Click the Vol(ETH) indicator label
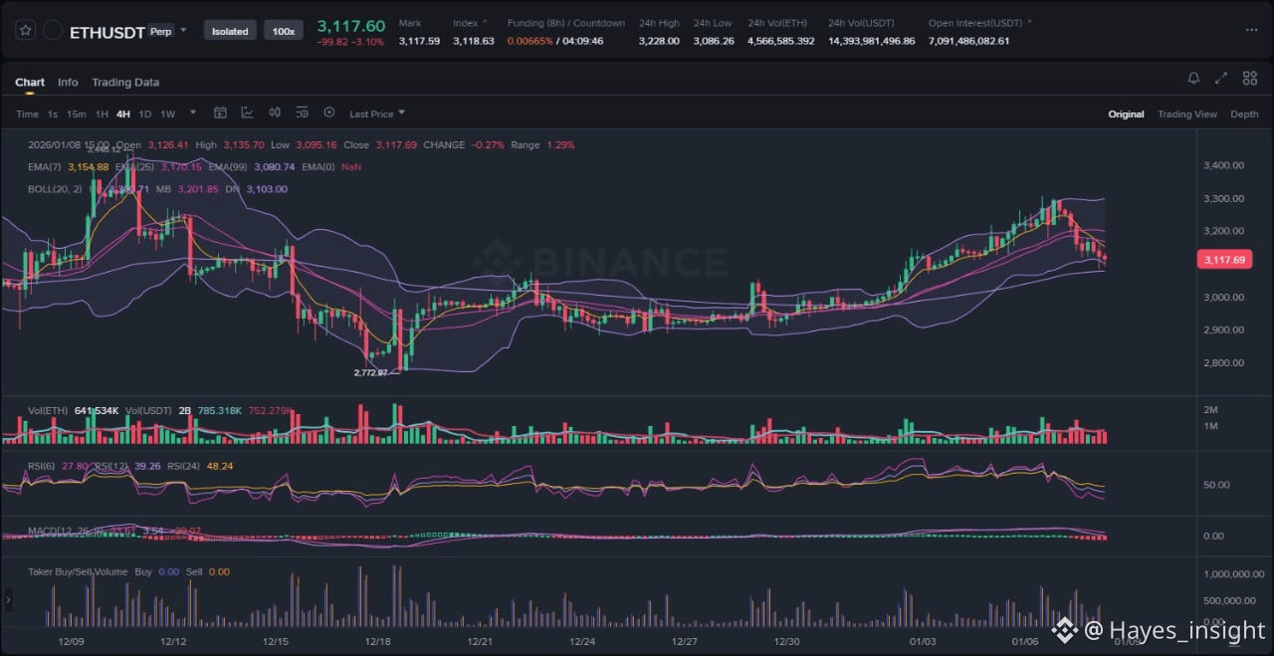 tap(48, 410)
